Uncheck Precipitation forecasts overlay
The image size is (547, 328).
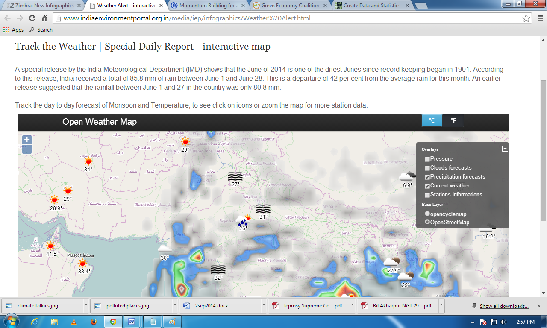[427, 177]
